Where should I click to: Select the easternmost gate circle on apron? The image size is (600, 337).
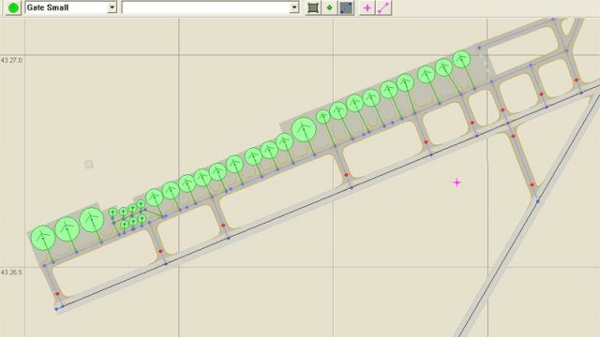pos(461,60)
